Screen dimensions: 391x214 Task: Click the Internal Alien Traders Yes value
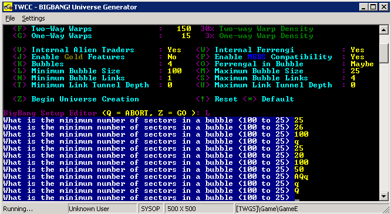[x=174, y=50]
